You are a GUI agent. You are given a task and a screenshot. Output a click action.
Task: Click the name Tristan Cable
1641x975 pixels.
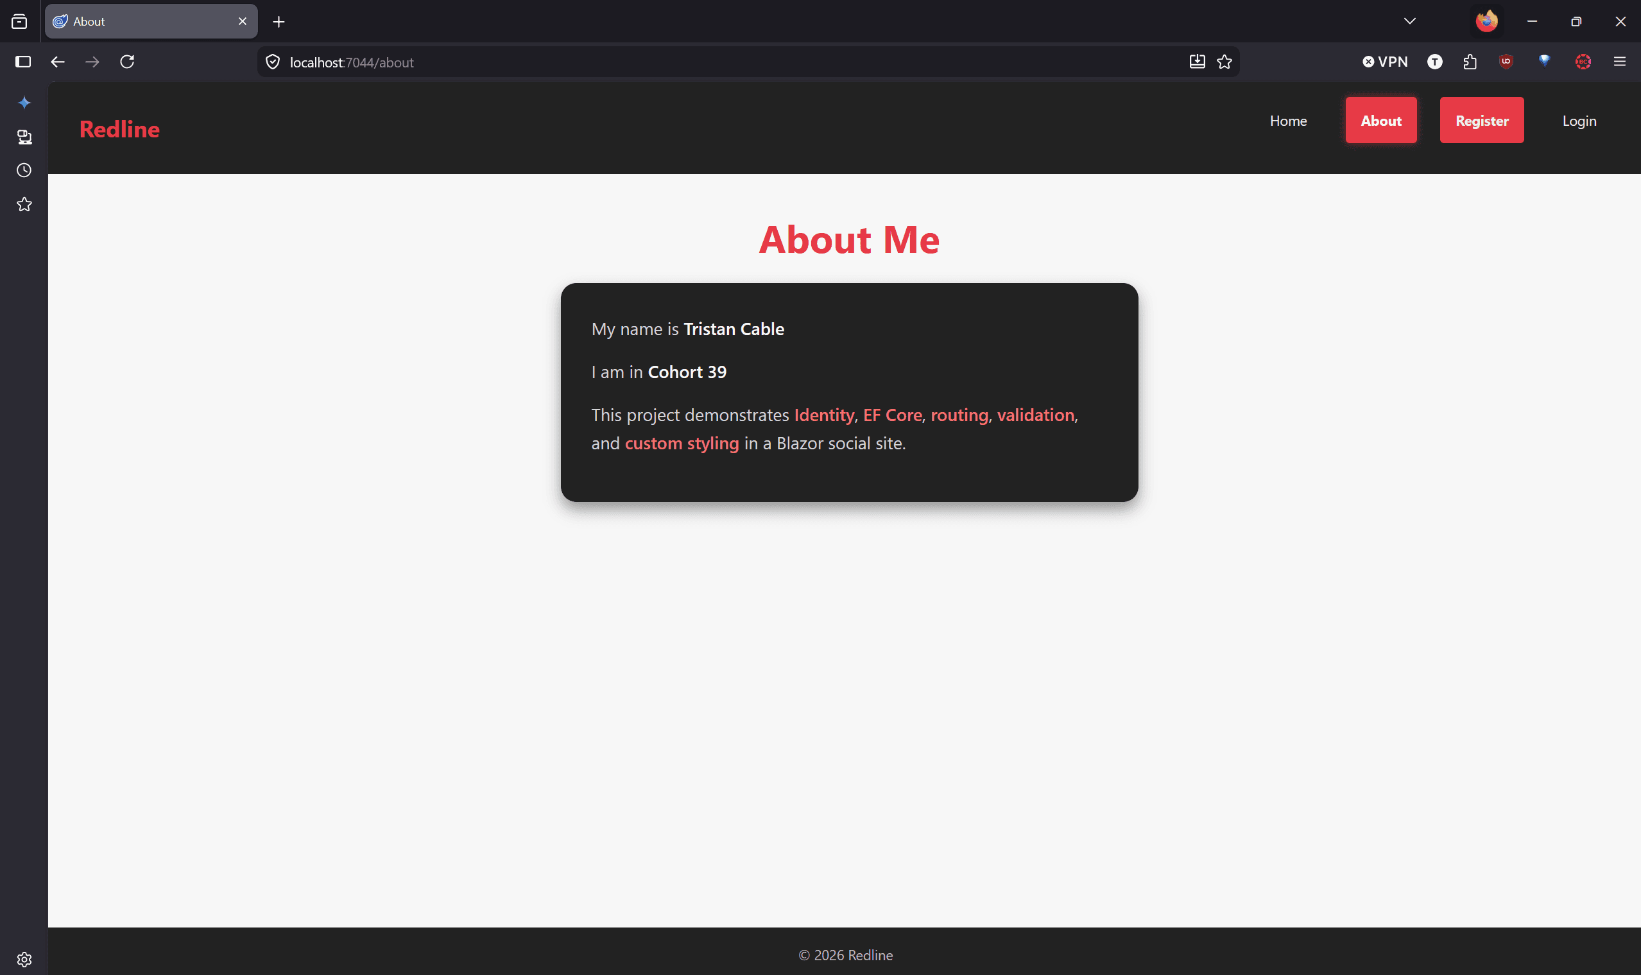coord(734,329)
